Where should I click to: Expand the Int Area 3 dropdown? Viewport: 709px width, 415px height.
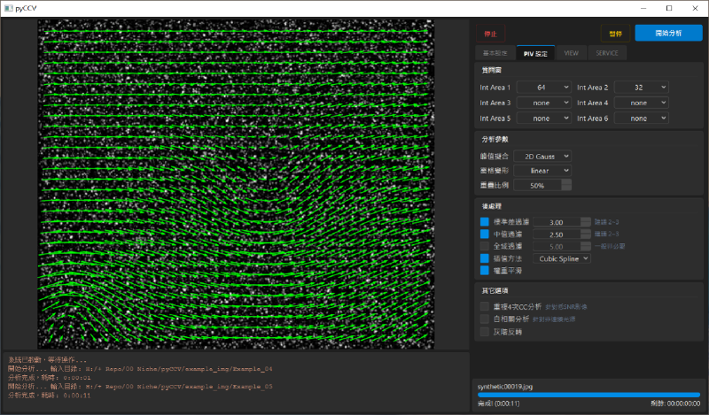click(x=544, y=103)
